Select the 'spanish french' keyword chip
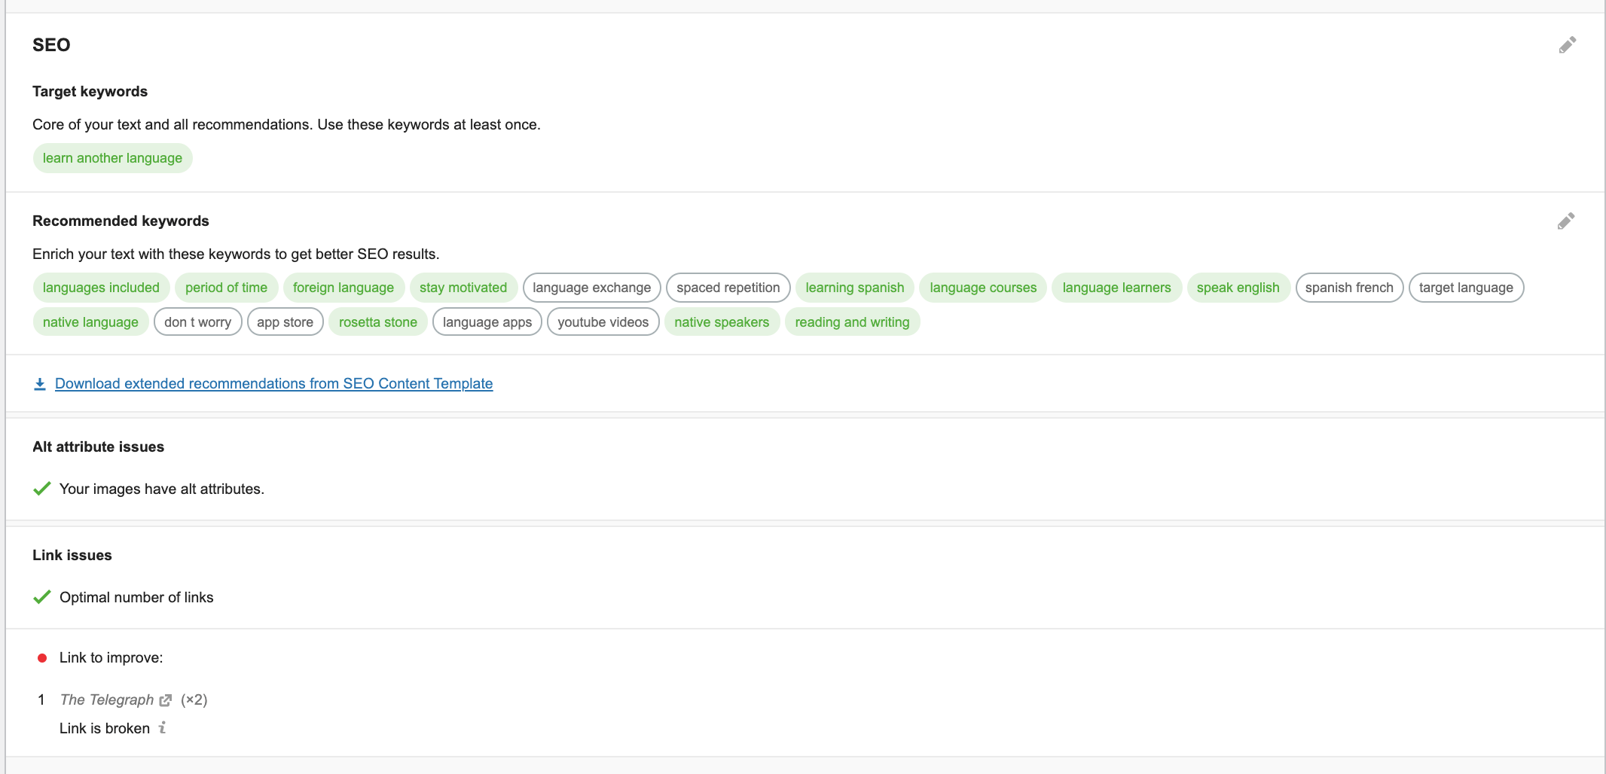This screenshot has width=1606, height=774. (1348, 288)
